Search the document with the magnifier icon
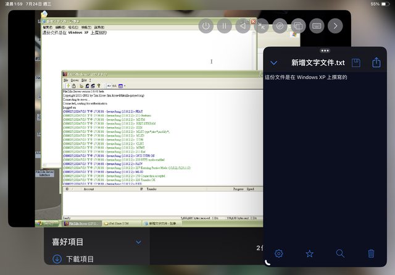 [340, 253]
